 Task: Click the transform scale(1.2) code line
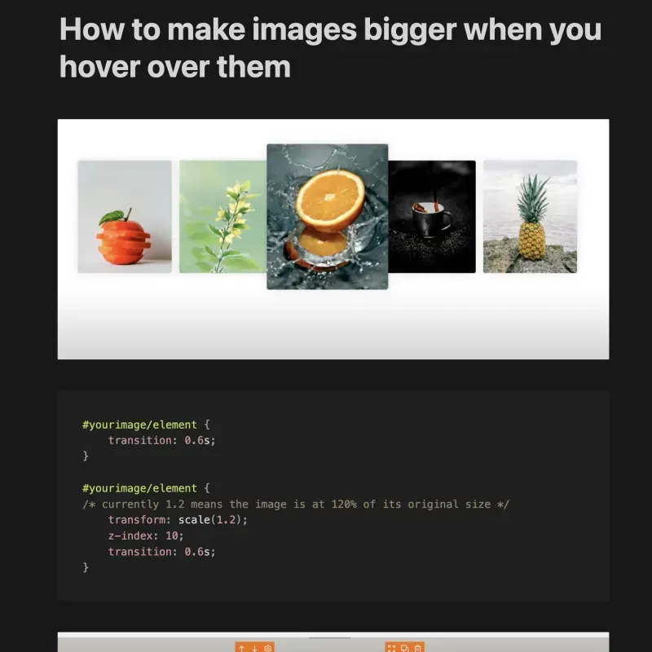178,520
